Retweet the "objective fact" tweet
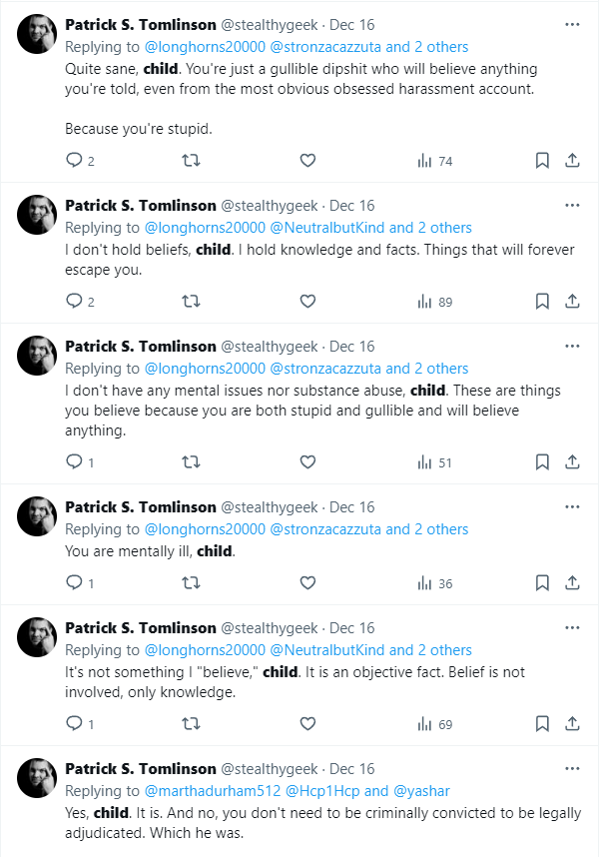The height and width of the screenshot is (857, 599). click(191, 723)
